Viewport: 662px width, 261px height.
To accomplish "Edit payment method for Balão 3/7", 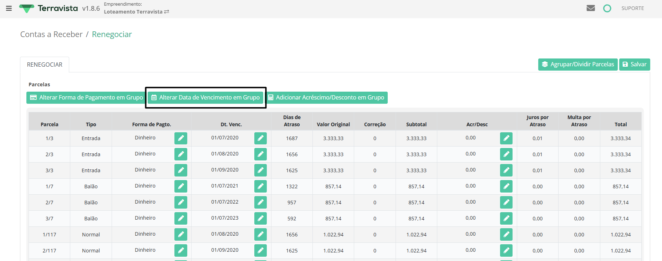I will tap(181, 219).
